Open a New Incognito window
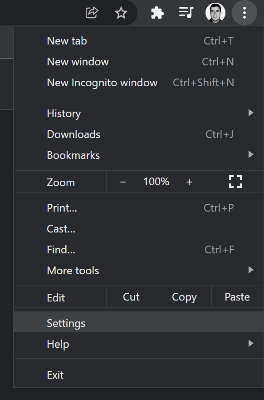Viewport: 264px width, 400px height. tap(102, 83)
